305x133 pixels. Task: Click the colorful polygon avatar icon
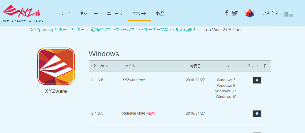pyautogui.click(x=250, y=13)
